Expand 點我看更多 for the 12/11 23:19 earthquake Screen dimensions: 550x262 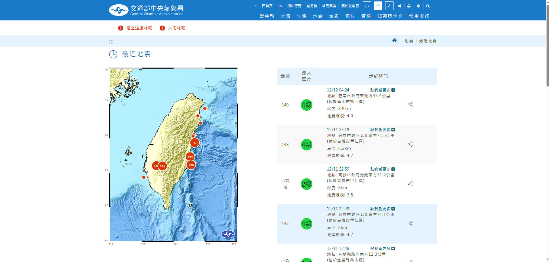(382, 130)
